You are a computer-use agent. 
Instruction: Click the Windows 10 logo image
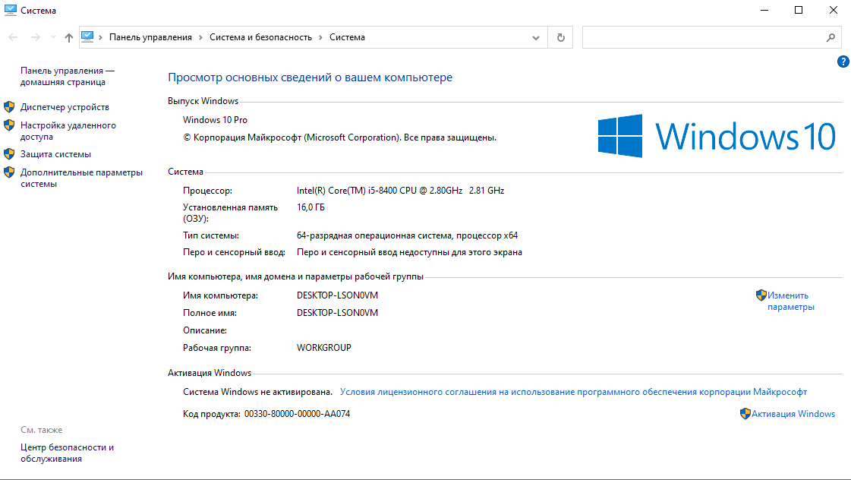717,136
